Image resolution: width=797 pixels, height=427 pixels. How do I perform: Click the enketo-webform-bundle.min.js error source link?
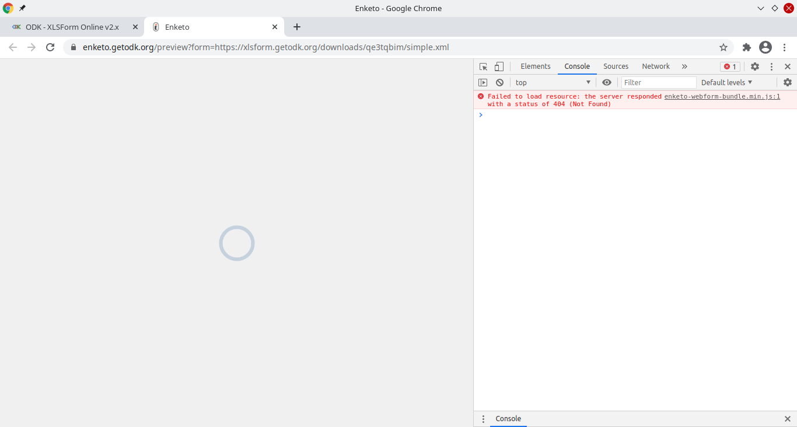pos(722,96)
